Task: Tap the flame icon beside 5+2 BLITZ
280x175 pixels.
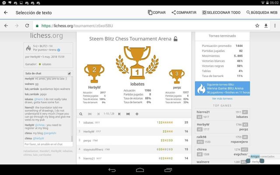Action: [x=28, y=48]
